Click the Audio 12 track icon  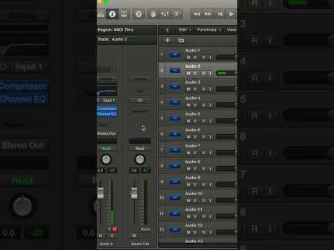coord(175,230)
